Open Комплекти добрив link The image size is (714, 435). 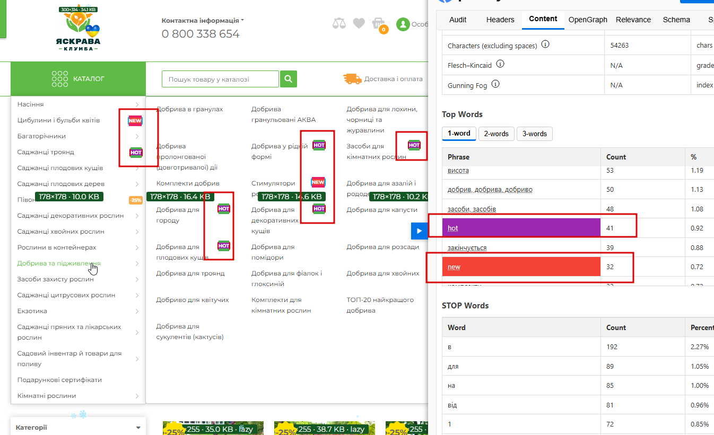tap(188, 183)
